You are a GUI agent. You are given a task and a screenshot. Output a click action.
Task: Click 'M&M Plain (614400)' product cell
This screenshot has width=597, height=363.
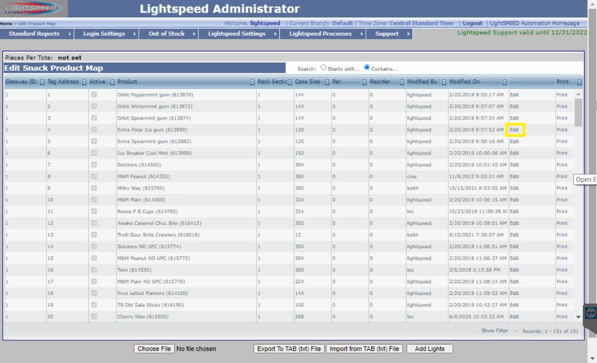pos(187,200)
